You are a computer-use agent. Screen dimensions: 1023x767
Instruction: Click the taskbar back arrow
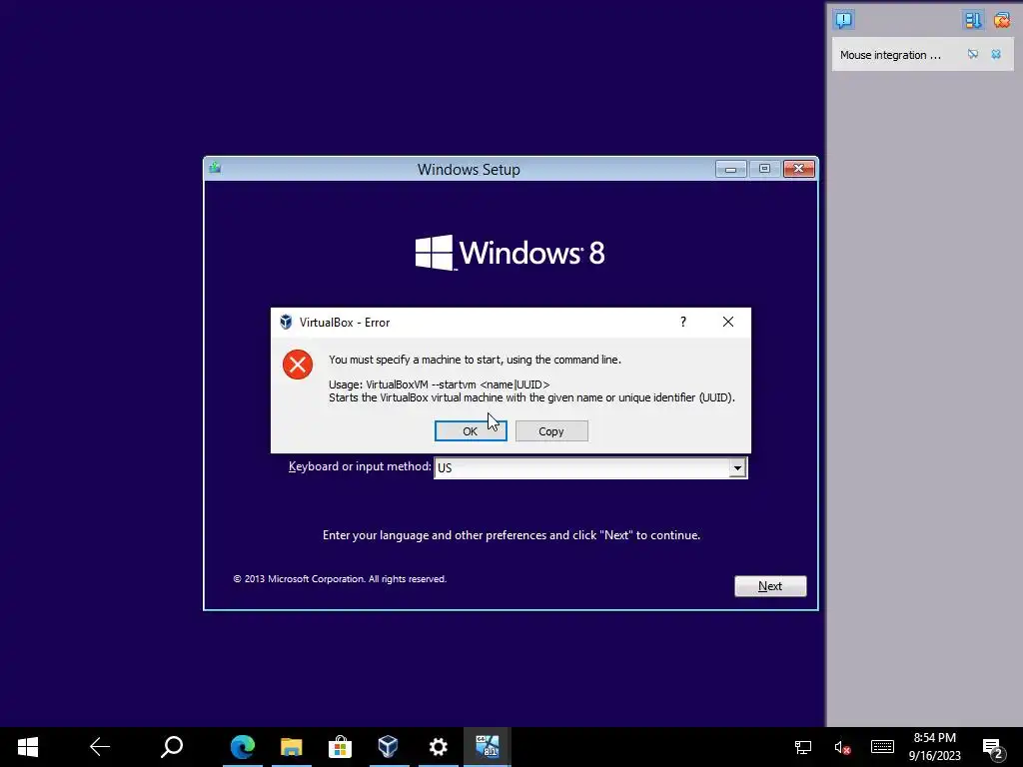coord(99,747)
